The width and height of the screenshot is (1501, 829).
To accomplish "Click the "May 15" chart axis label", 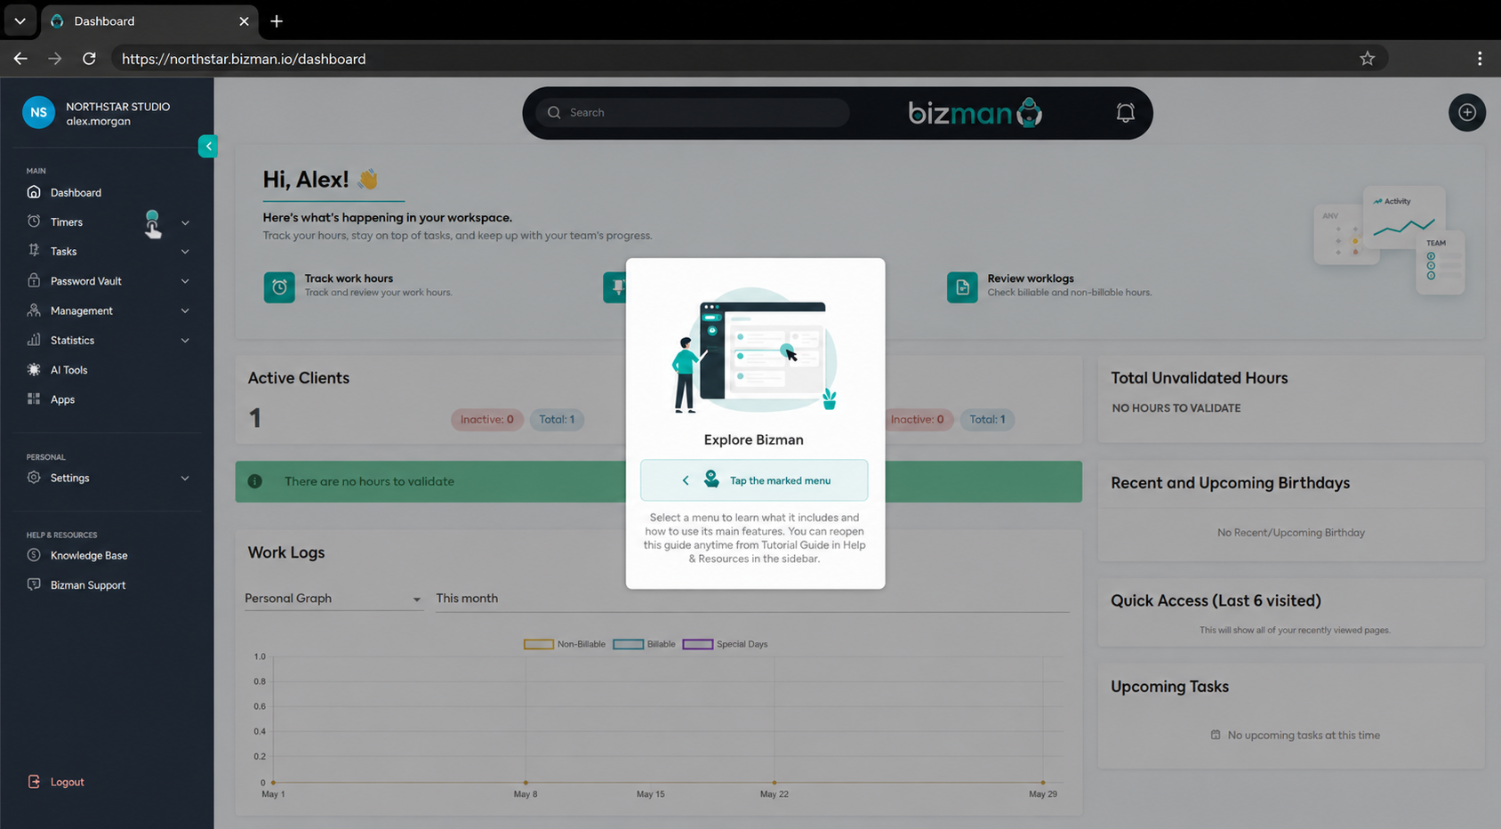I will (650, 794).
